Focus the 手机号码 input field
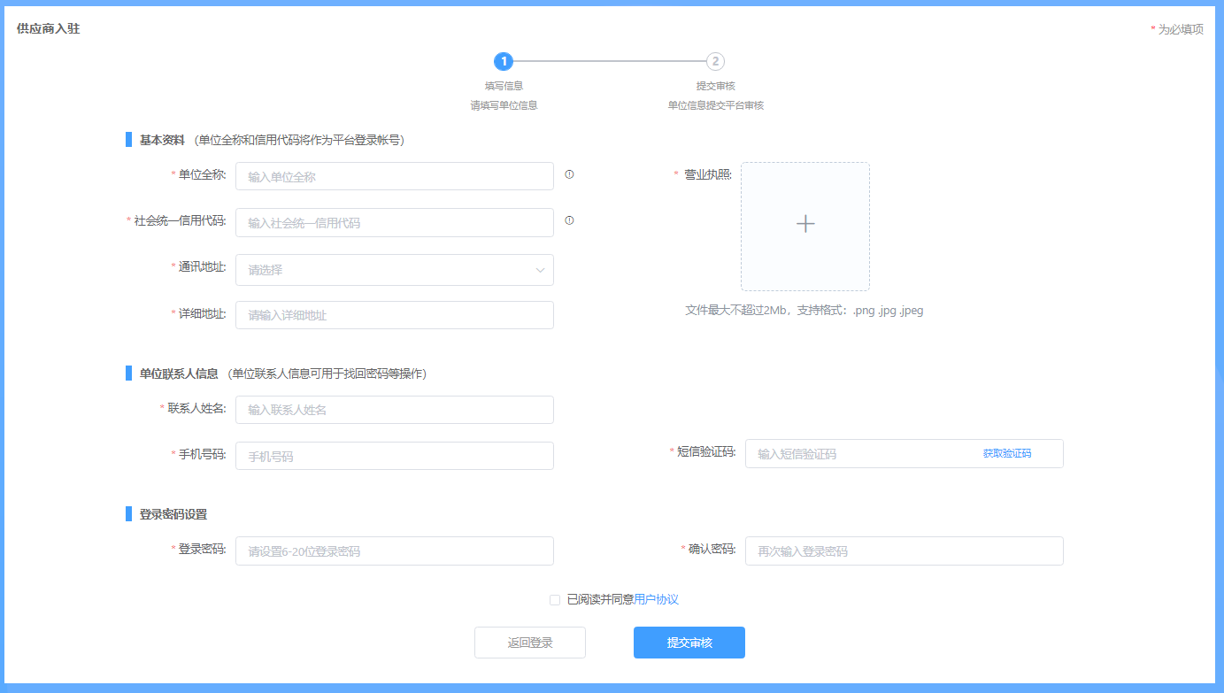The image size is (1224, 693). (394, 456)
